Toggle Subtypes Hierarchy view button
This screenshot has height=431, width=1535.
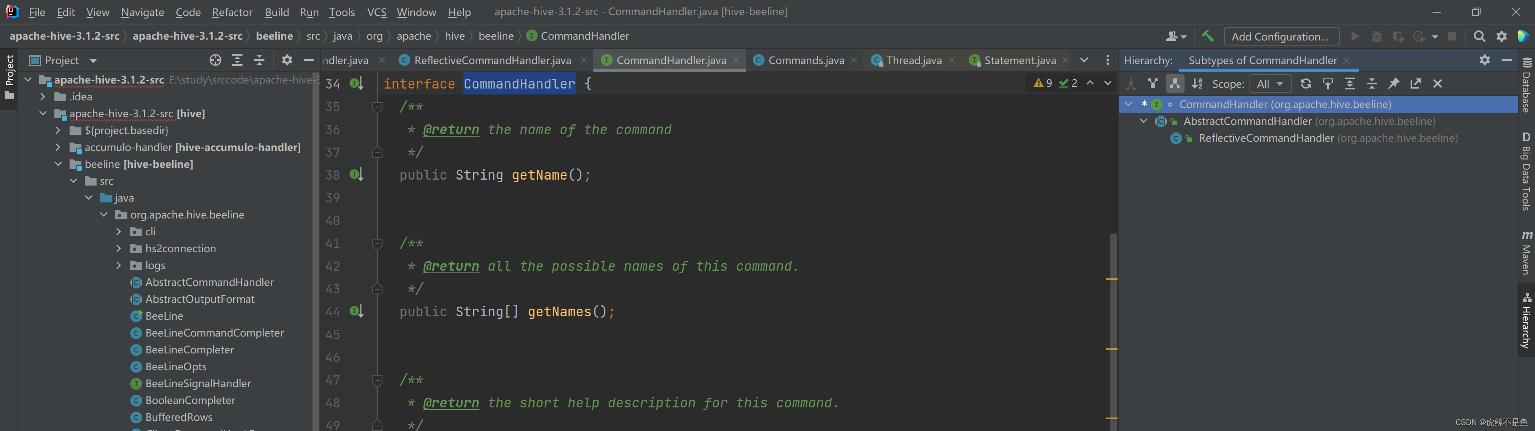coord(1175,84)
